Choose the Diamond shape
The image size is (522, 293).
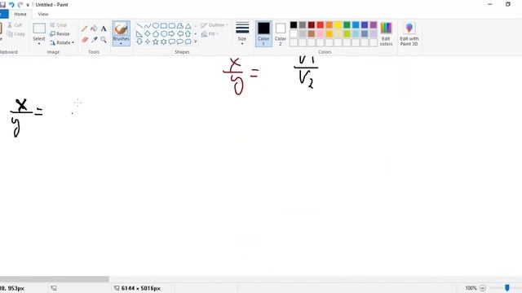148,34
